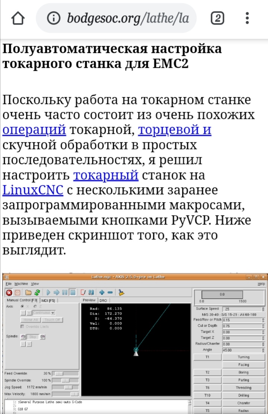Click the Surface Speed spinner arrows
This screenshot has width=268, height=414.
tap(263, 309)
